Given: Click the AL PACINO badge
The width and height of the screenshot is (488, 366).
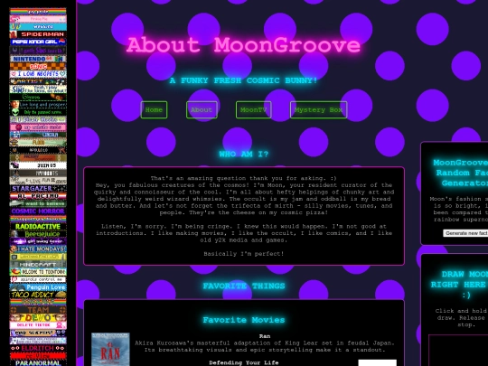Looking at the screenshot, I should tap(38, 196).
